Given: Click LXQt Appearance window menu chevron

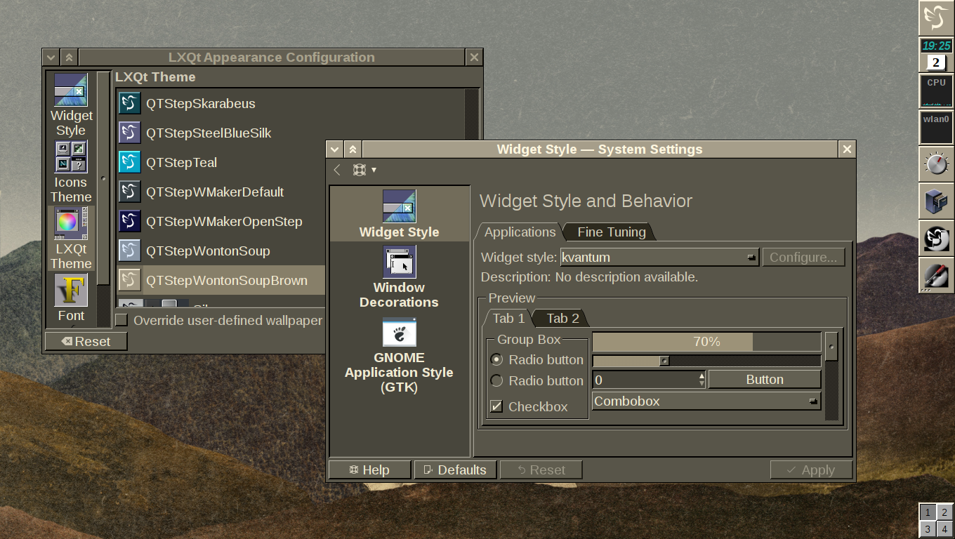Looking at the screenshot, I should [x=51, y=58].
